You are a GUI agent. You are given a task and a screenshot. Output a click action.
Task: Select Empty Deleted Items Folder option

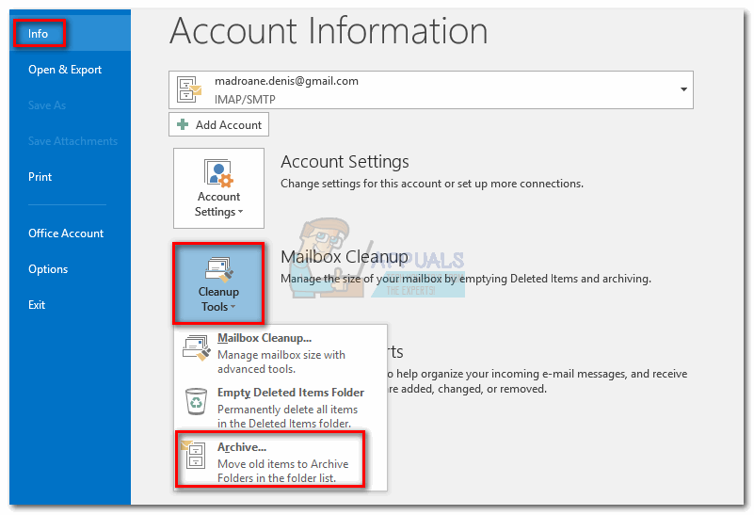coord(281,408)
